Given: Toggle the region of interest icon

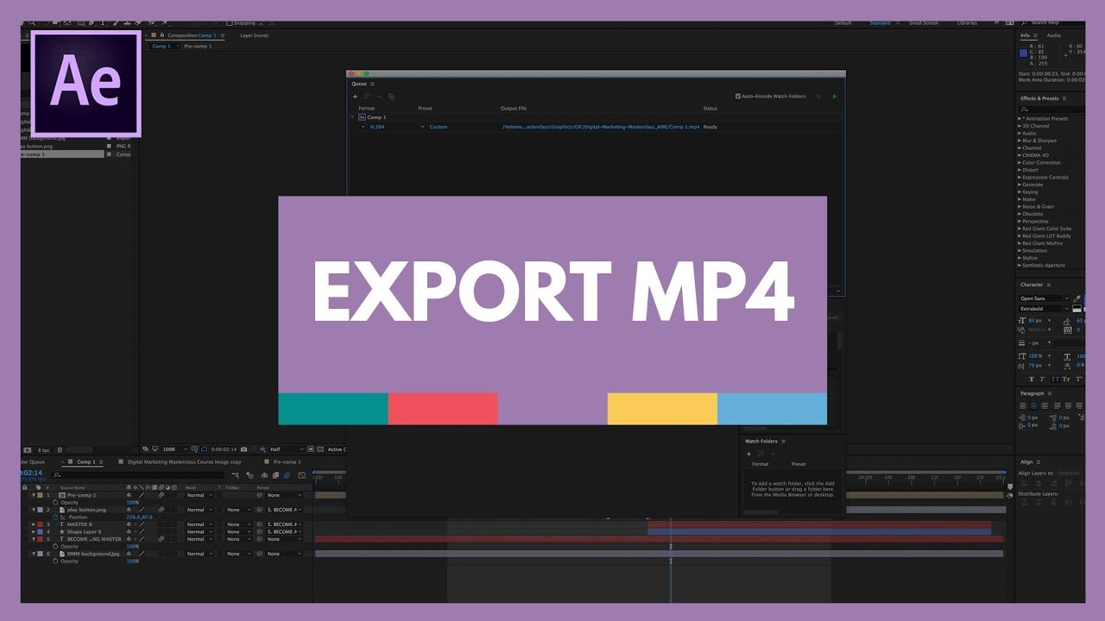Looking at the screenshot, I should click(311, 449).
